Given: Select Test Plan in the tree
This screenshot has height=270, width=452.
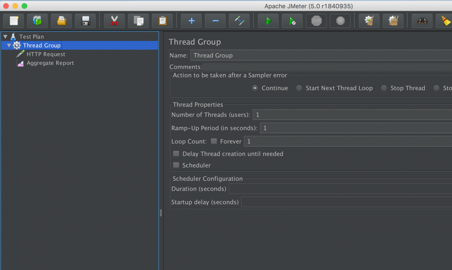Looking at the screenshot, I should click(x=32, y=36).
